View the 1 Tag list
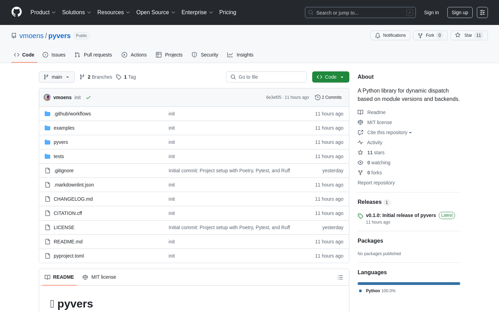Image resolution: width=499 pixels, height=312 pixels. coord(126,77)
